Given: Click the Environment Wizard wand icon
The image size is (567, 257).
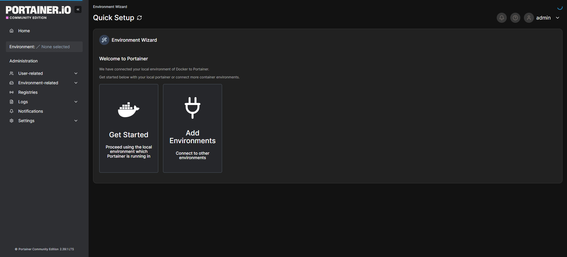Looking at the screenshot, I should (x=104, y=40).
